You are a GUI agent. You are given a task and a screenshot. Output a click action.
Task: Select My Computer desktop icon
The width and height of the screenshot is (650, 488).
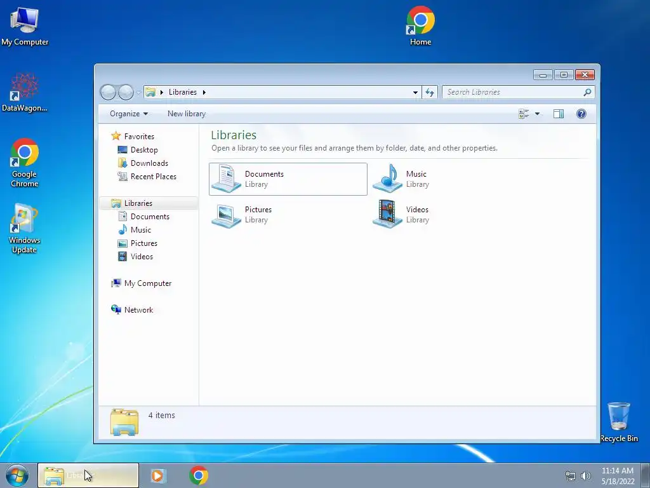tap(25, 27)
